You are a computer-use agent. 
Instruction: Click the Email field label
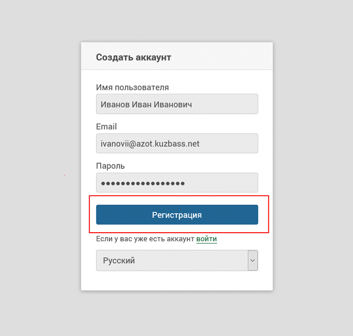tap(106, 126)
